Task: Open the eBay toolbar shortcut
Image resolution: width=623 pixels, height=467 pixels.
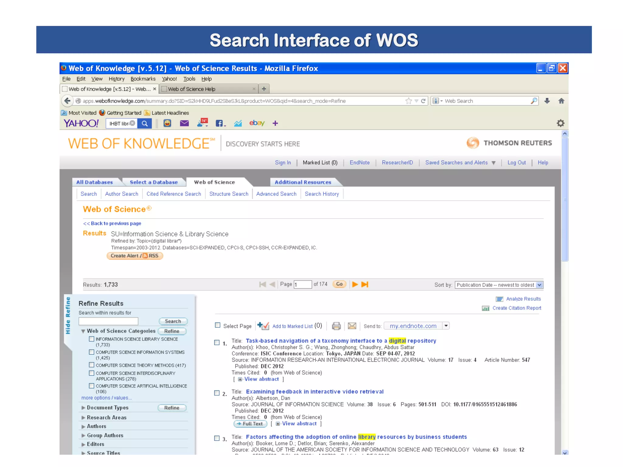Action: (x=257, y=123)
